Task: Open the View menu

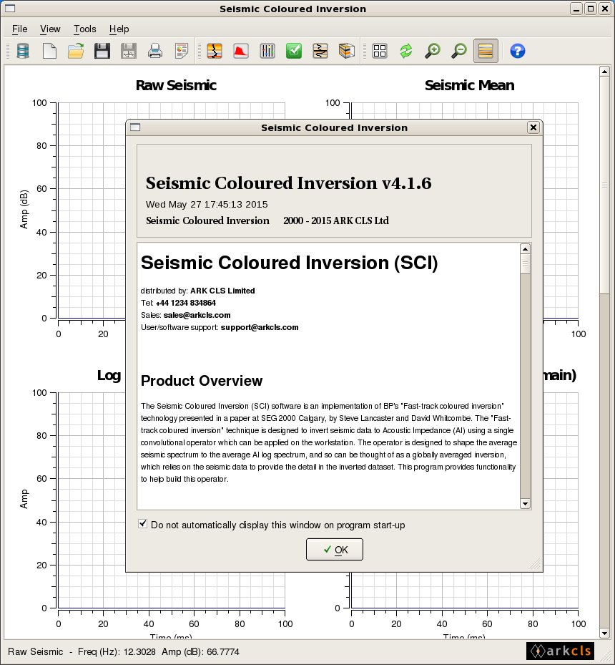Action: tap(50, 29)
